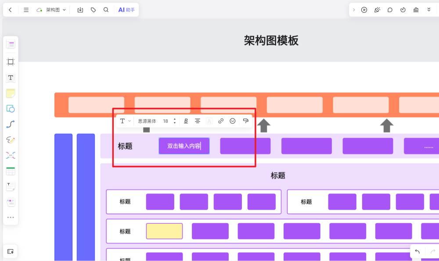Pick the sticky note tool

point(11,93)
